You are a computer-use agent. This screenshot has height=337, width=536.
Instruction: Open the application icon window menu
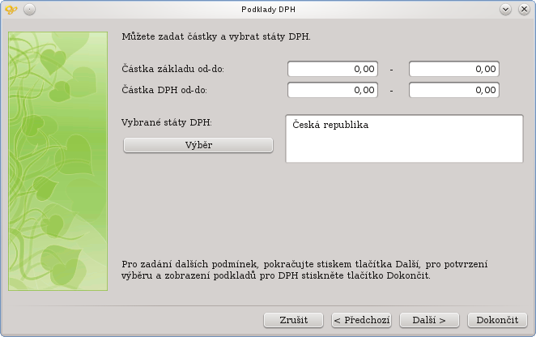(x=11, y=9)
